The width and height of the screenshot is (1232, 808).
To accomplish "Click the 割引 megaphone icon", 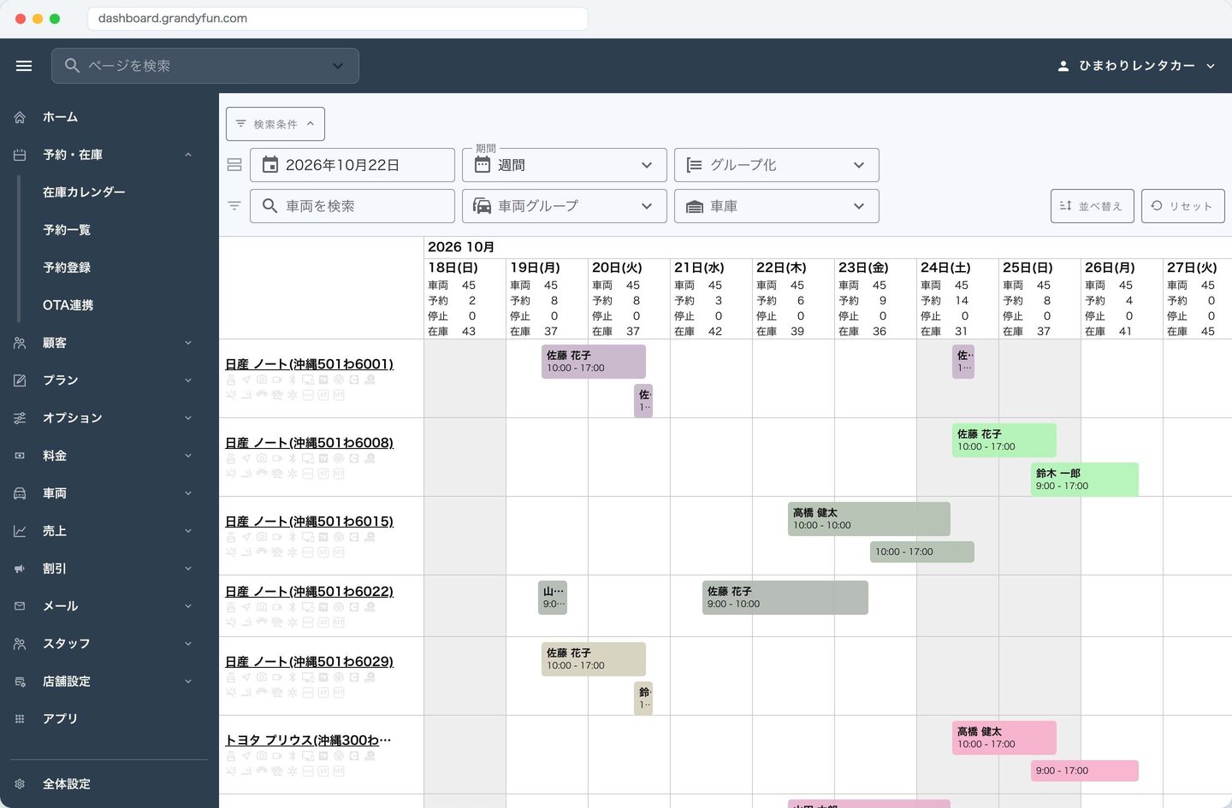I will pyautogui.click(x=20, y=569).
